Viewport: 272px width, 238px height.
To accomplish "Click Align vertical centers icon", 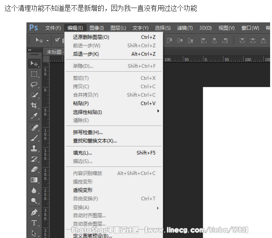I will tap(180, 40).
